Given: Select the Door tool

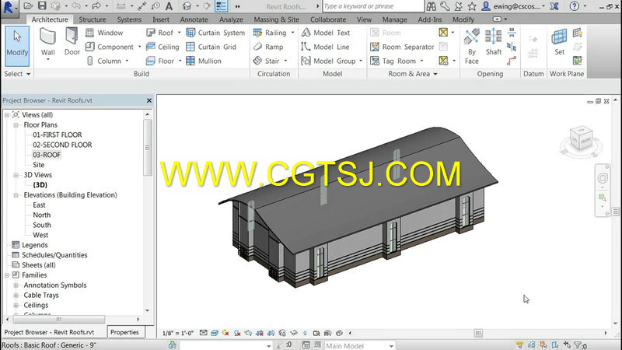Looking at the screenshot, I should point(72,41).
